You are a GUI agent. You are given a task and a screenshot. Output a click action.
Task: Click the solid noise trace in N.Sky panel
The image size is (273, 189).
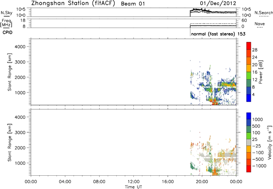(x=213, y=12)
